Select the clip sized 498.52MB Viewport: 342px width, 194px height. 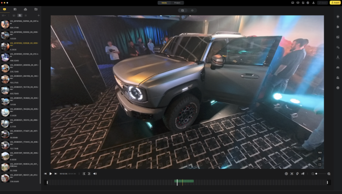(20, 57)
